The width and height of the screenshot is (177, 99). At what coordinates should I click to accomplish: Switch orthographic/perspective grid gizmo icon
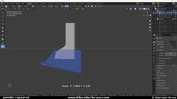[x=150, y=31]
